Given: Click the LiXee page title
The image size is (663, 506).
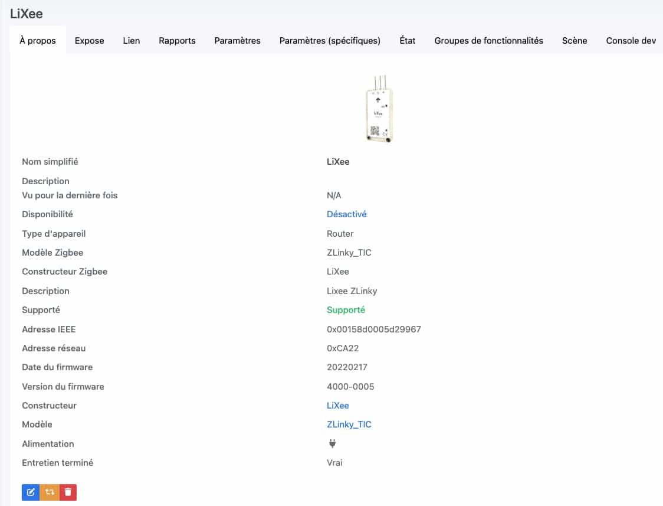Looking at the screenshot, I should (x=26, y=14).
